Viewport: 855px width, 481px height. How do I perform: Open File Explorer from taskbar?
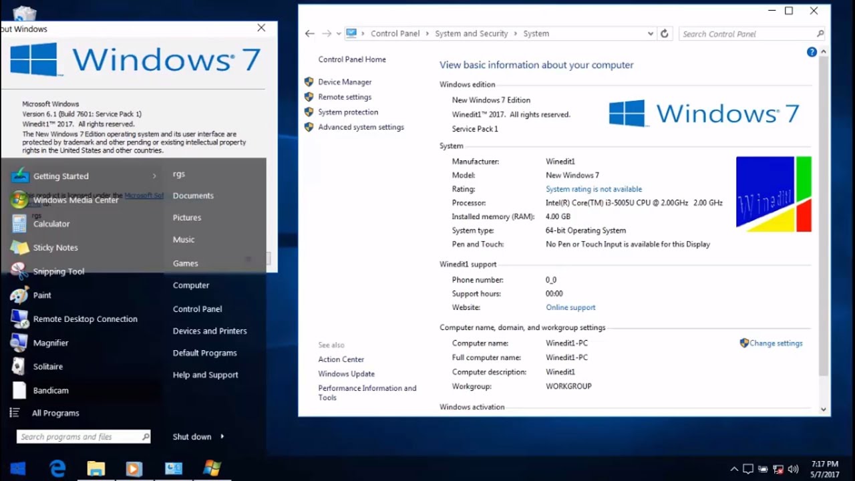pyautogui.click(x=96, y=469)
